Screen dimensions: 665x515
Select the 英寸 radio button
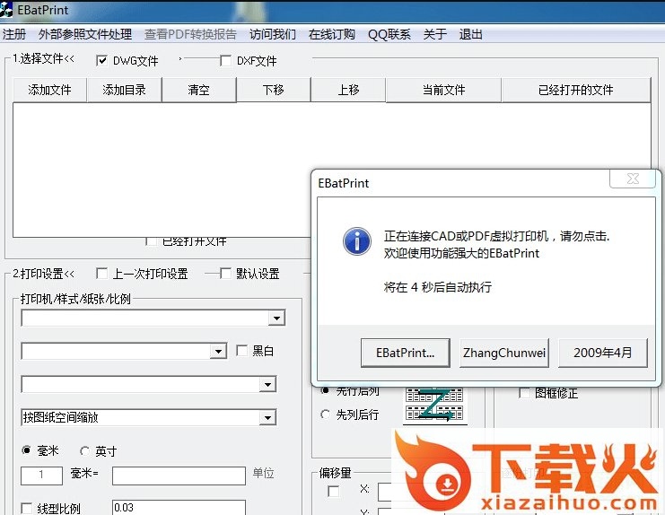click(x=85, y=451)
